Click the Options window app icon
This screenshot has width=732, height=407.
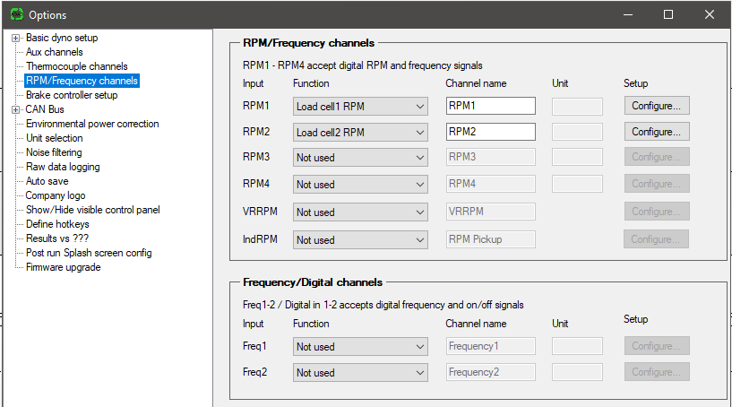click(x=17, y=14)
